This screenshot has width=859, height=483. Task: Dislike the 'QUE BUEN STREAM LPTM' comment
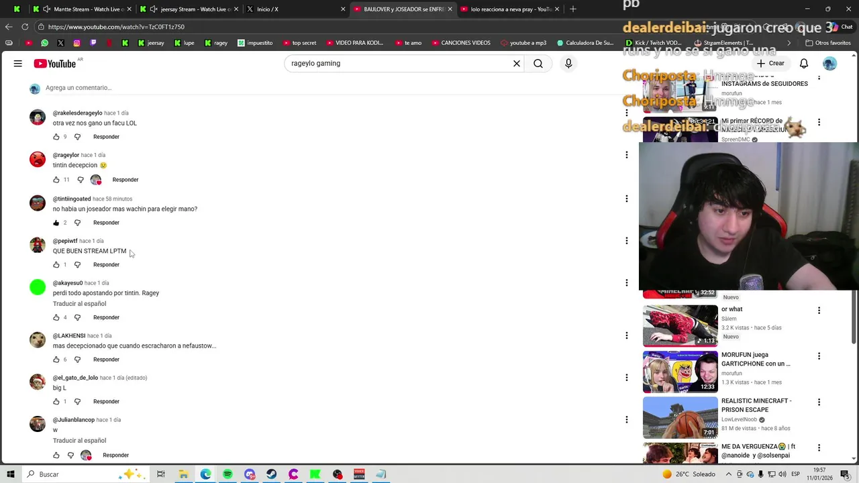click(x=77, y=265)
